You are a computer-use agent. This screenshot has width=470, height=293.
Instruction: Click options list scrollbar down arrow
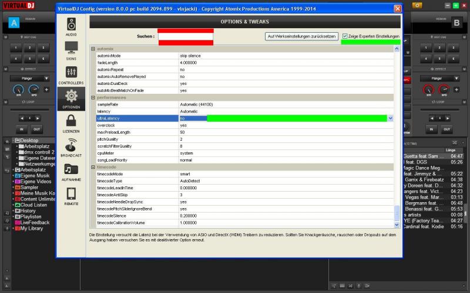point(397,224)
